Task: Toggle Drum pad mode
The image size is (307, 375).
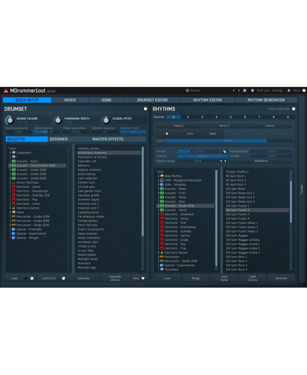Action: [x=279, y=109]
